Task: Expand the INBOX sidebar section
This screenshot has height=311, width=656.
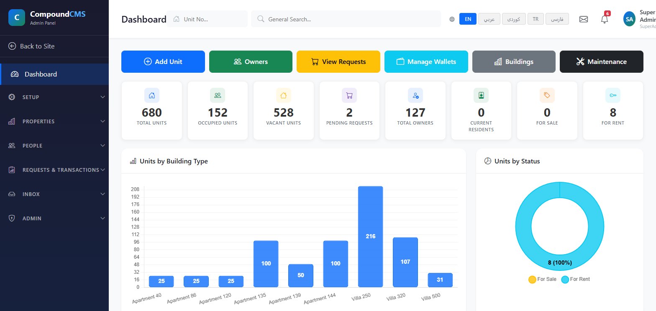Action: [x=54, y=194]
